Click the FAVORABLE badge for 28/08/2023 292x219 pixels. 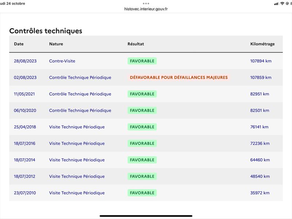coord(142,61)
